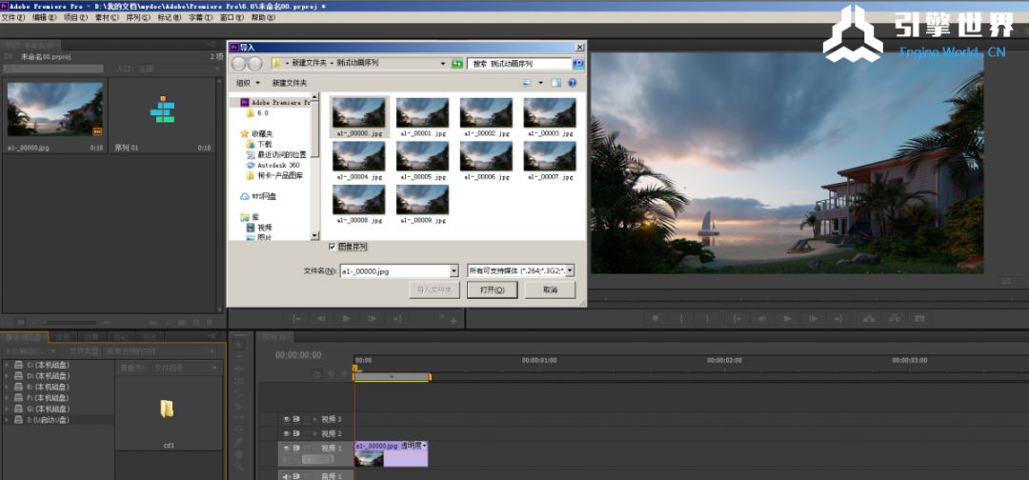The height and width of the screenshot is (480, 1029).
Task: Toggle visibility eye for 视频 2 track
Action: tap(286, 433)
